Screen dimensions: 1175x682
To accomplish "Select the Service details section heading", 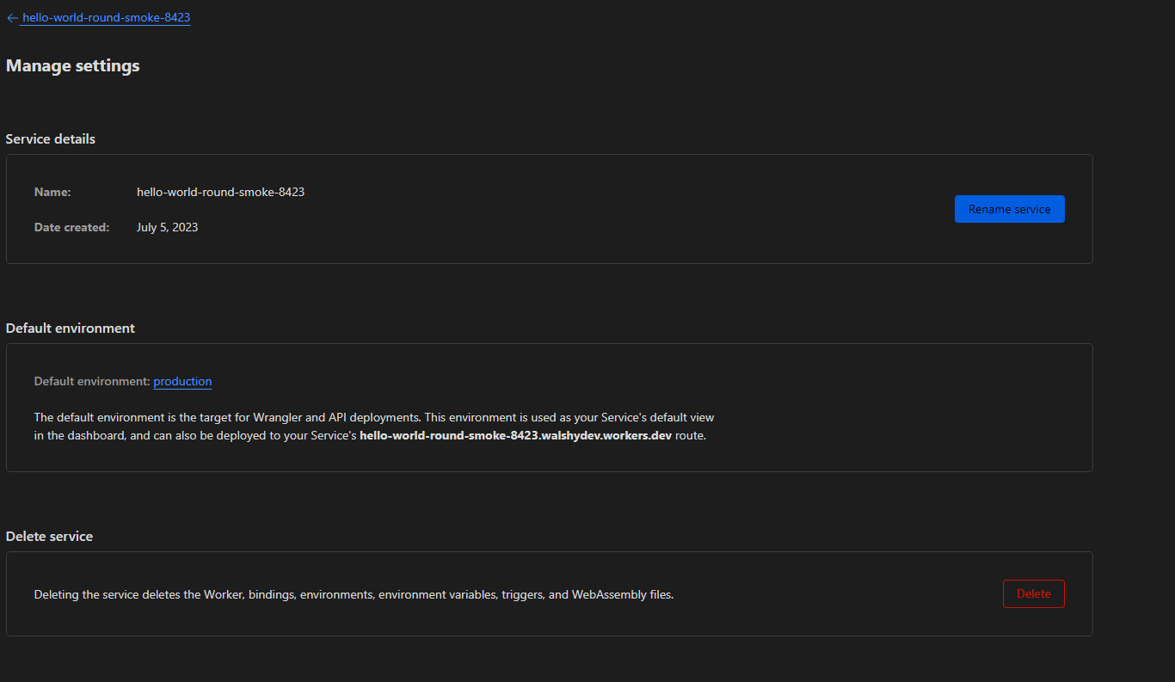I will click(x=51, y=138).
